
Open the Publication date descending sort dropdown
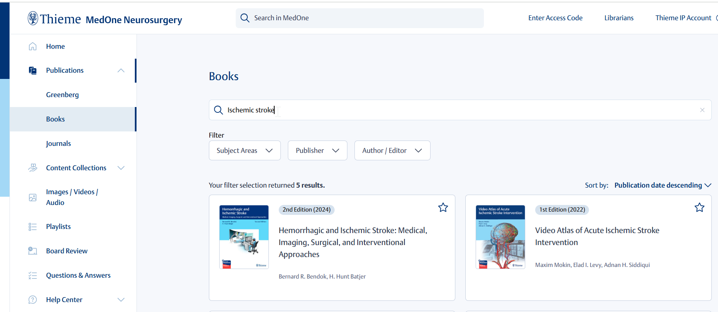click(x=663, y=185)
